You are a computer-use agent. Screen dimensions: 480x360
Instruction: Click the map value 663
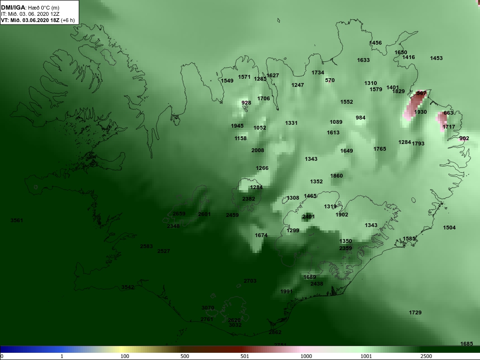pos(448,113)
